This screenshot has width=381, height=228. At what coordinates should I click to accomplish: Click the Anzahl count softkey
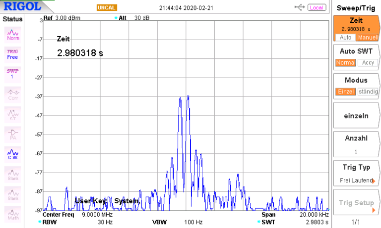(356, 144)
